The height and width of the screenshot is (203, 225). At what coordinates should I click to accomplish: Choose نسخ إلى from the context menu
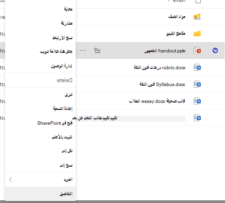pos(40,165)
